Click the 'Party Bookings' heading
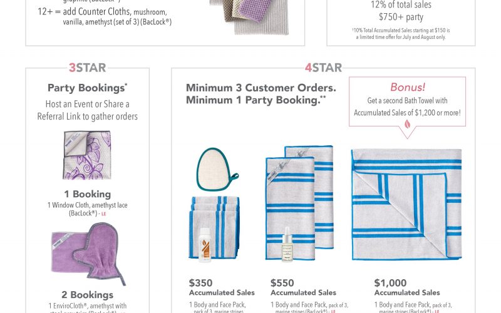Screen dimensions: 501x313 click(x=87, y=88)
